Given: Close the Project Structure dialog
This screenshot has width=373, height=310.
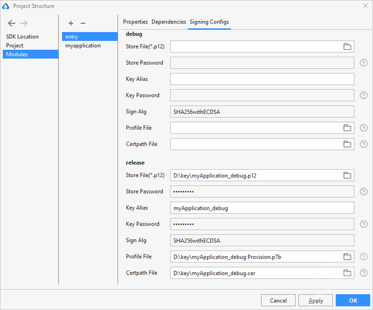Looking at the screenshot, I should pos(366,6).
